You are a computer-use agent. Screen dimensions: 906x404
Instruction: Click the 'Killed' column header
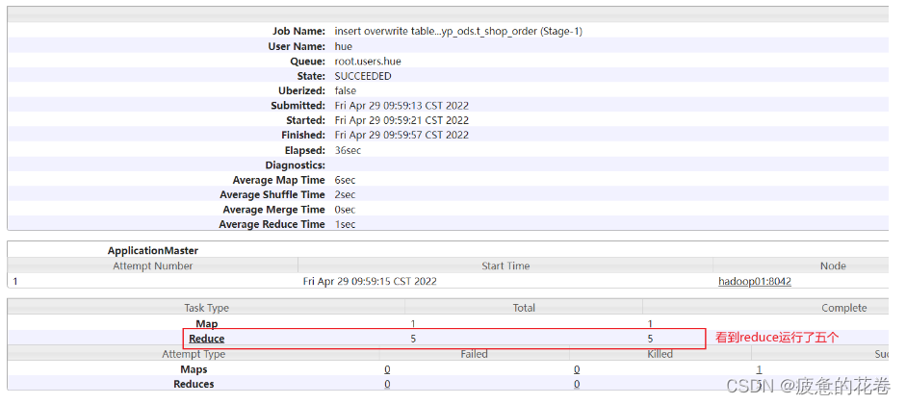click(x=660, y=354)
